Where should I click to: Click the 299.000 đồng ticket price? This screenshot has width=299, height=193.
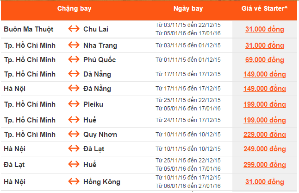pyautogui.click(x=264, y=164)
